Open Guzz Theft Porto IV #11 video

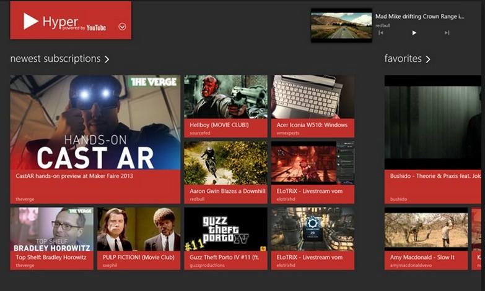(226, 238)
